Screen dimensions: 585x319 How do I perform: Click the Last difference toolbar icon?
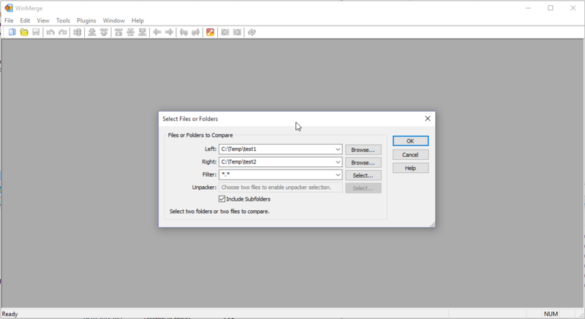click(x=142, y=32)
